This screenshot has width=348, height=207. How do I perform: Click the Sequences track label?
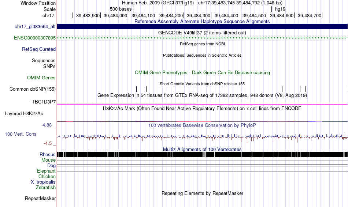[44, 60]
